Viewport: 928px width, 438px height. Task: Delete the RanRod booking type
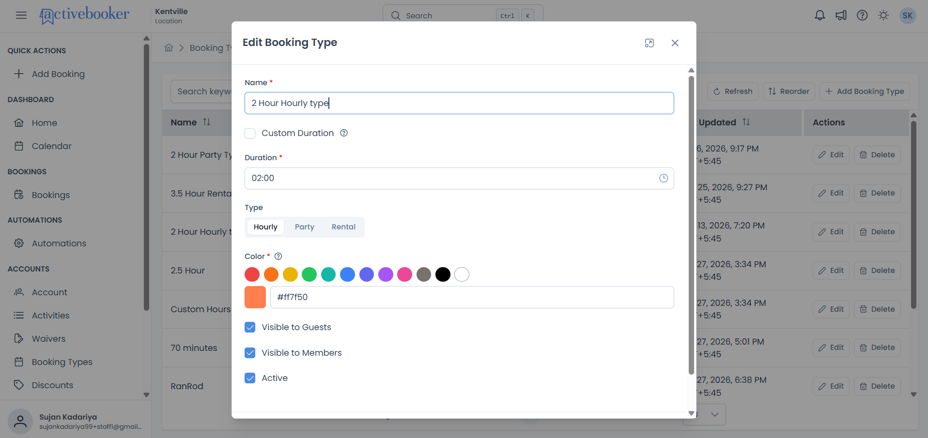(x=877, y=386)
